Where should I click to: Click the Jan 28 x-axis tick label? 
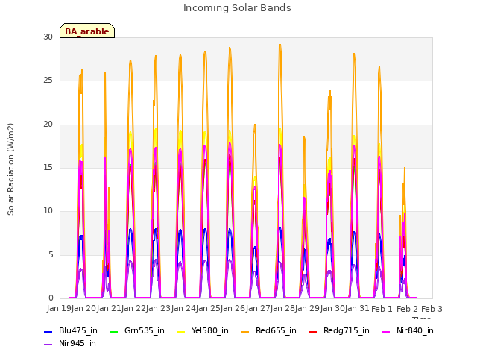282,309
